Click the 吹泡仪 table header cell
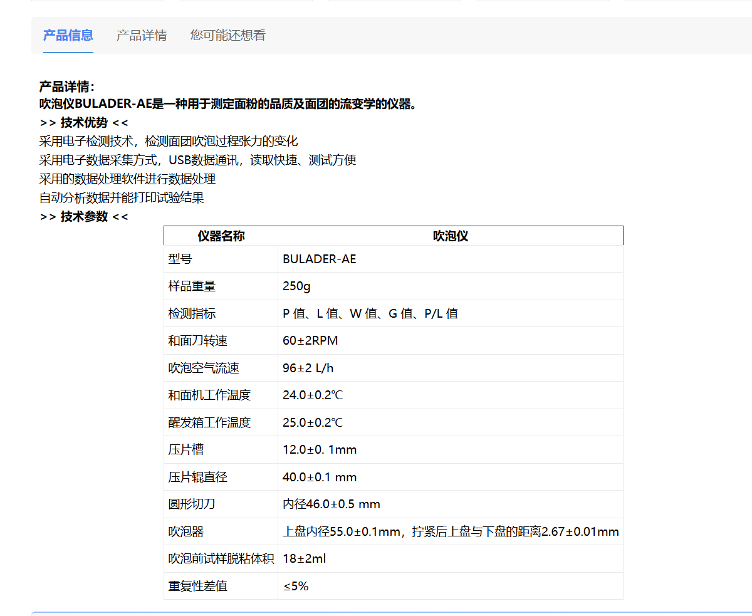Viewport: 752px width, 616px height. 450,236
